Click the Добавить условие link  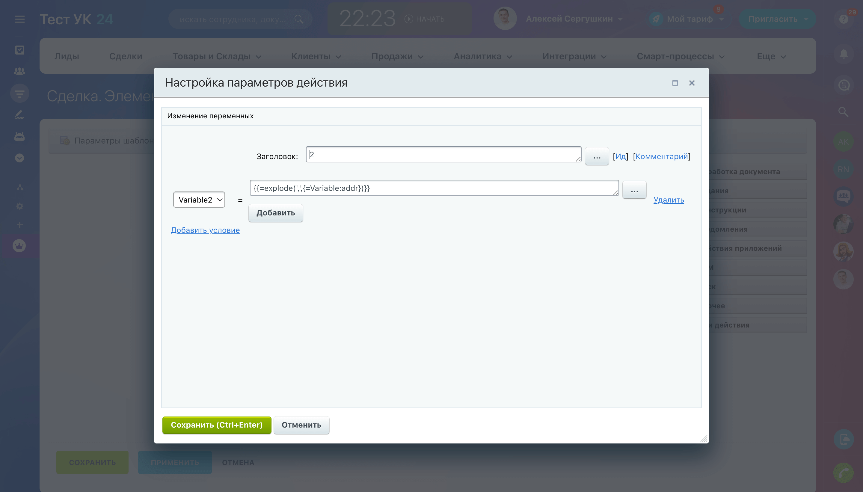click(x=205, y=230)
